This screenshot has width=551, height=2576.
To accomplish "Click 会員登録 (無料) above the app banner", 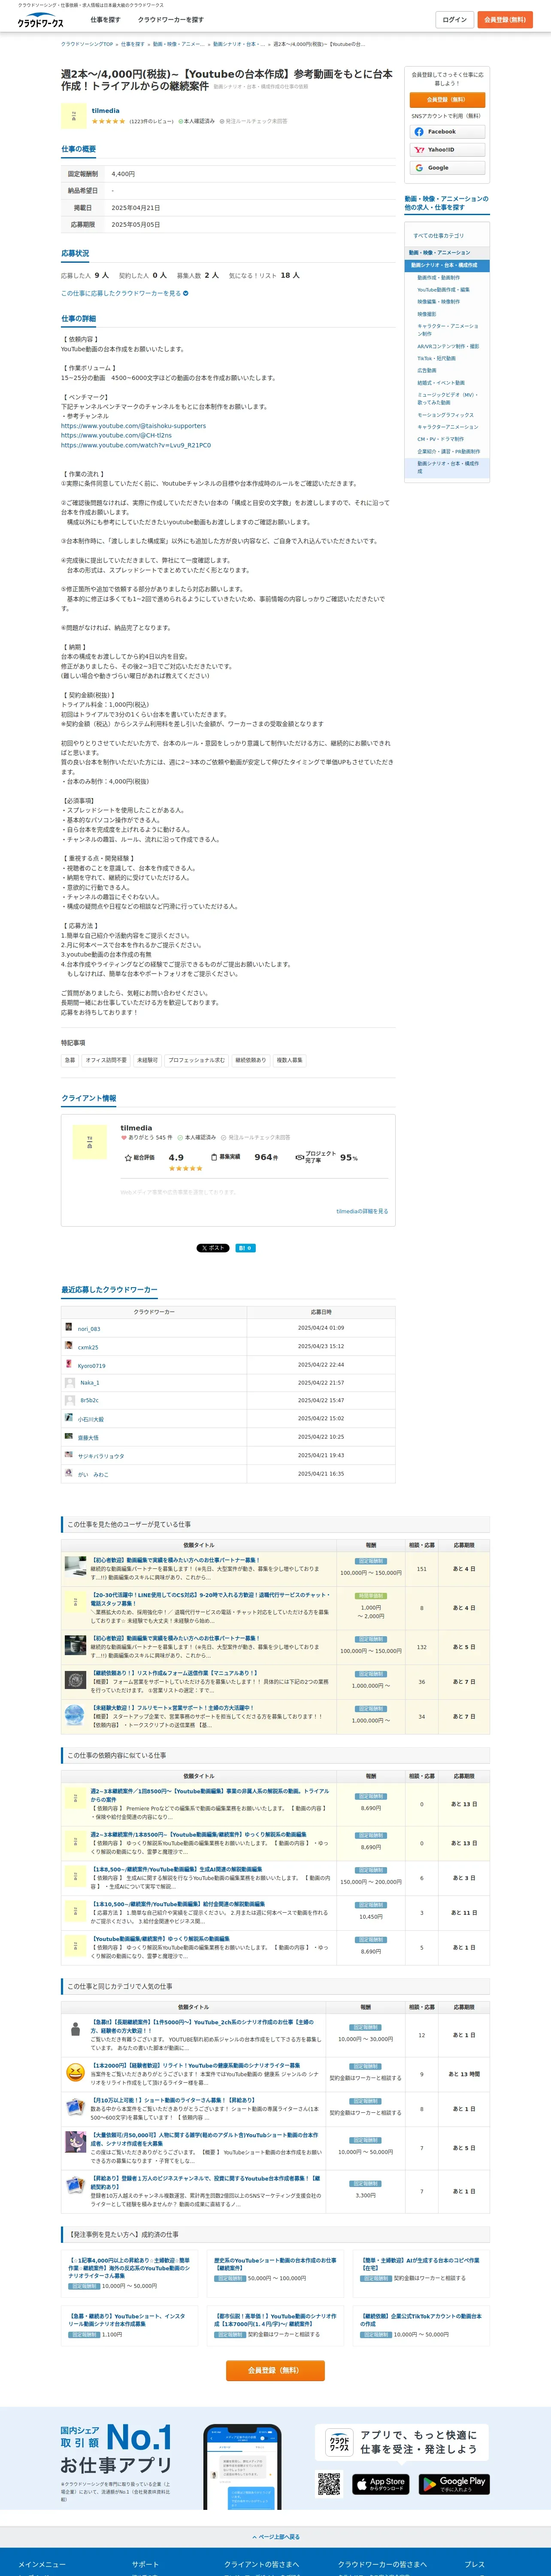I will (275, 2371).
